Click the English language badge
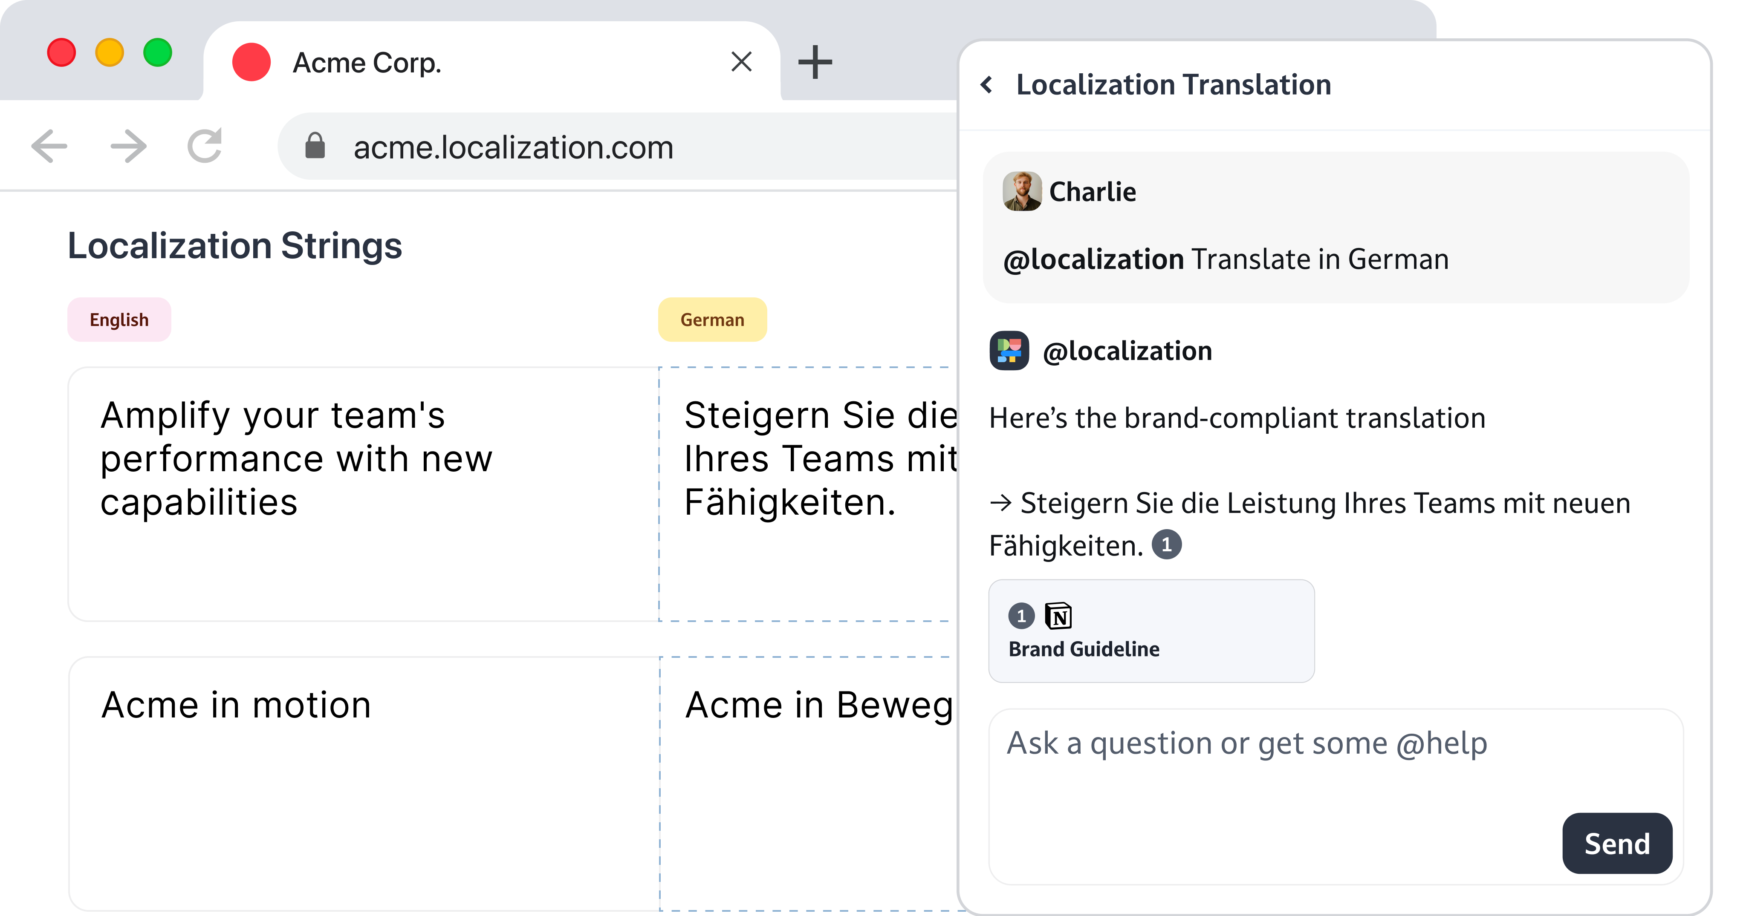The height and width of the screenshot is (916, 1746). [119, 319]
